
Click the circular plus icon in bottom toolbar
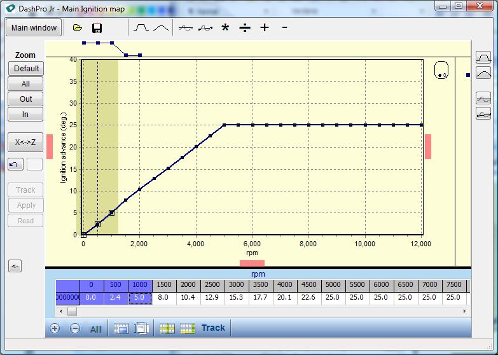55,328
